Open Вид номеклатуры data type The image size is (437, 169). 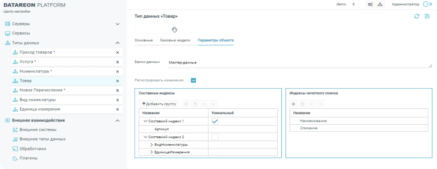[x=38, y=100]
